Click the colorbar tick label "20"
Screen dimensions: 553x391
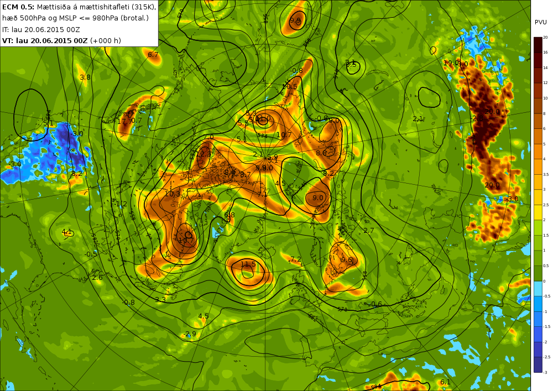point(545,38)
